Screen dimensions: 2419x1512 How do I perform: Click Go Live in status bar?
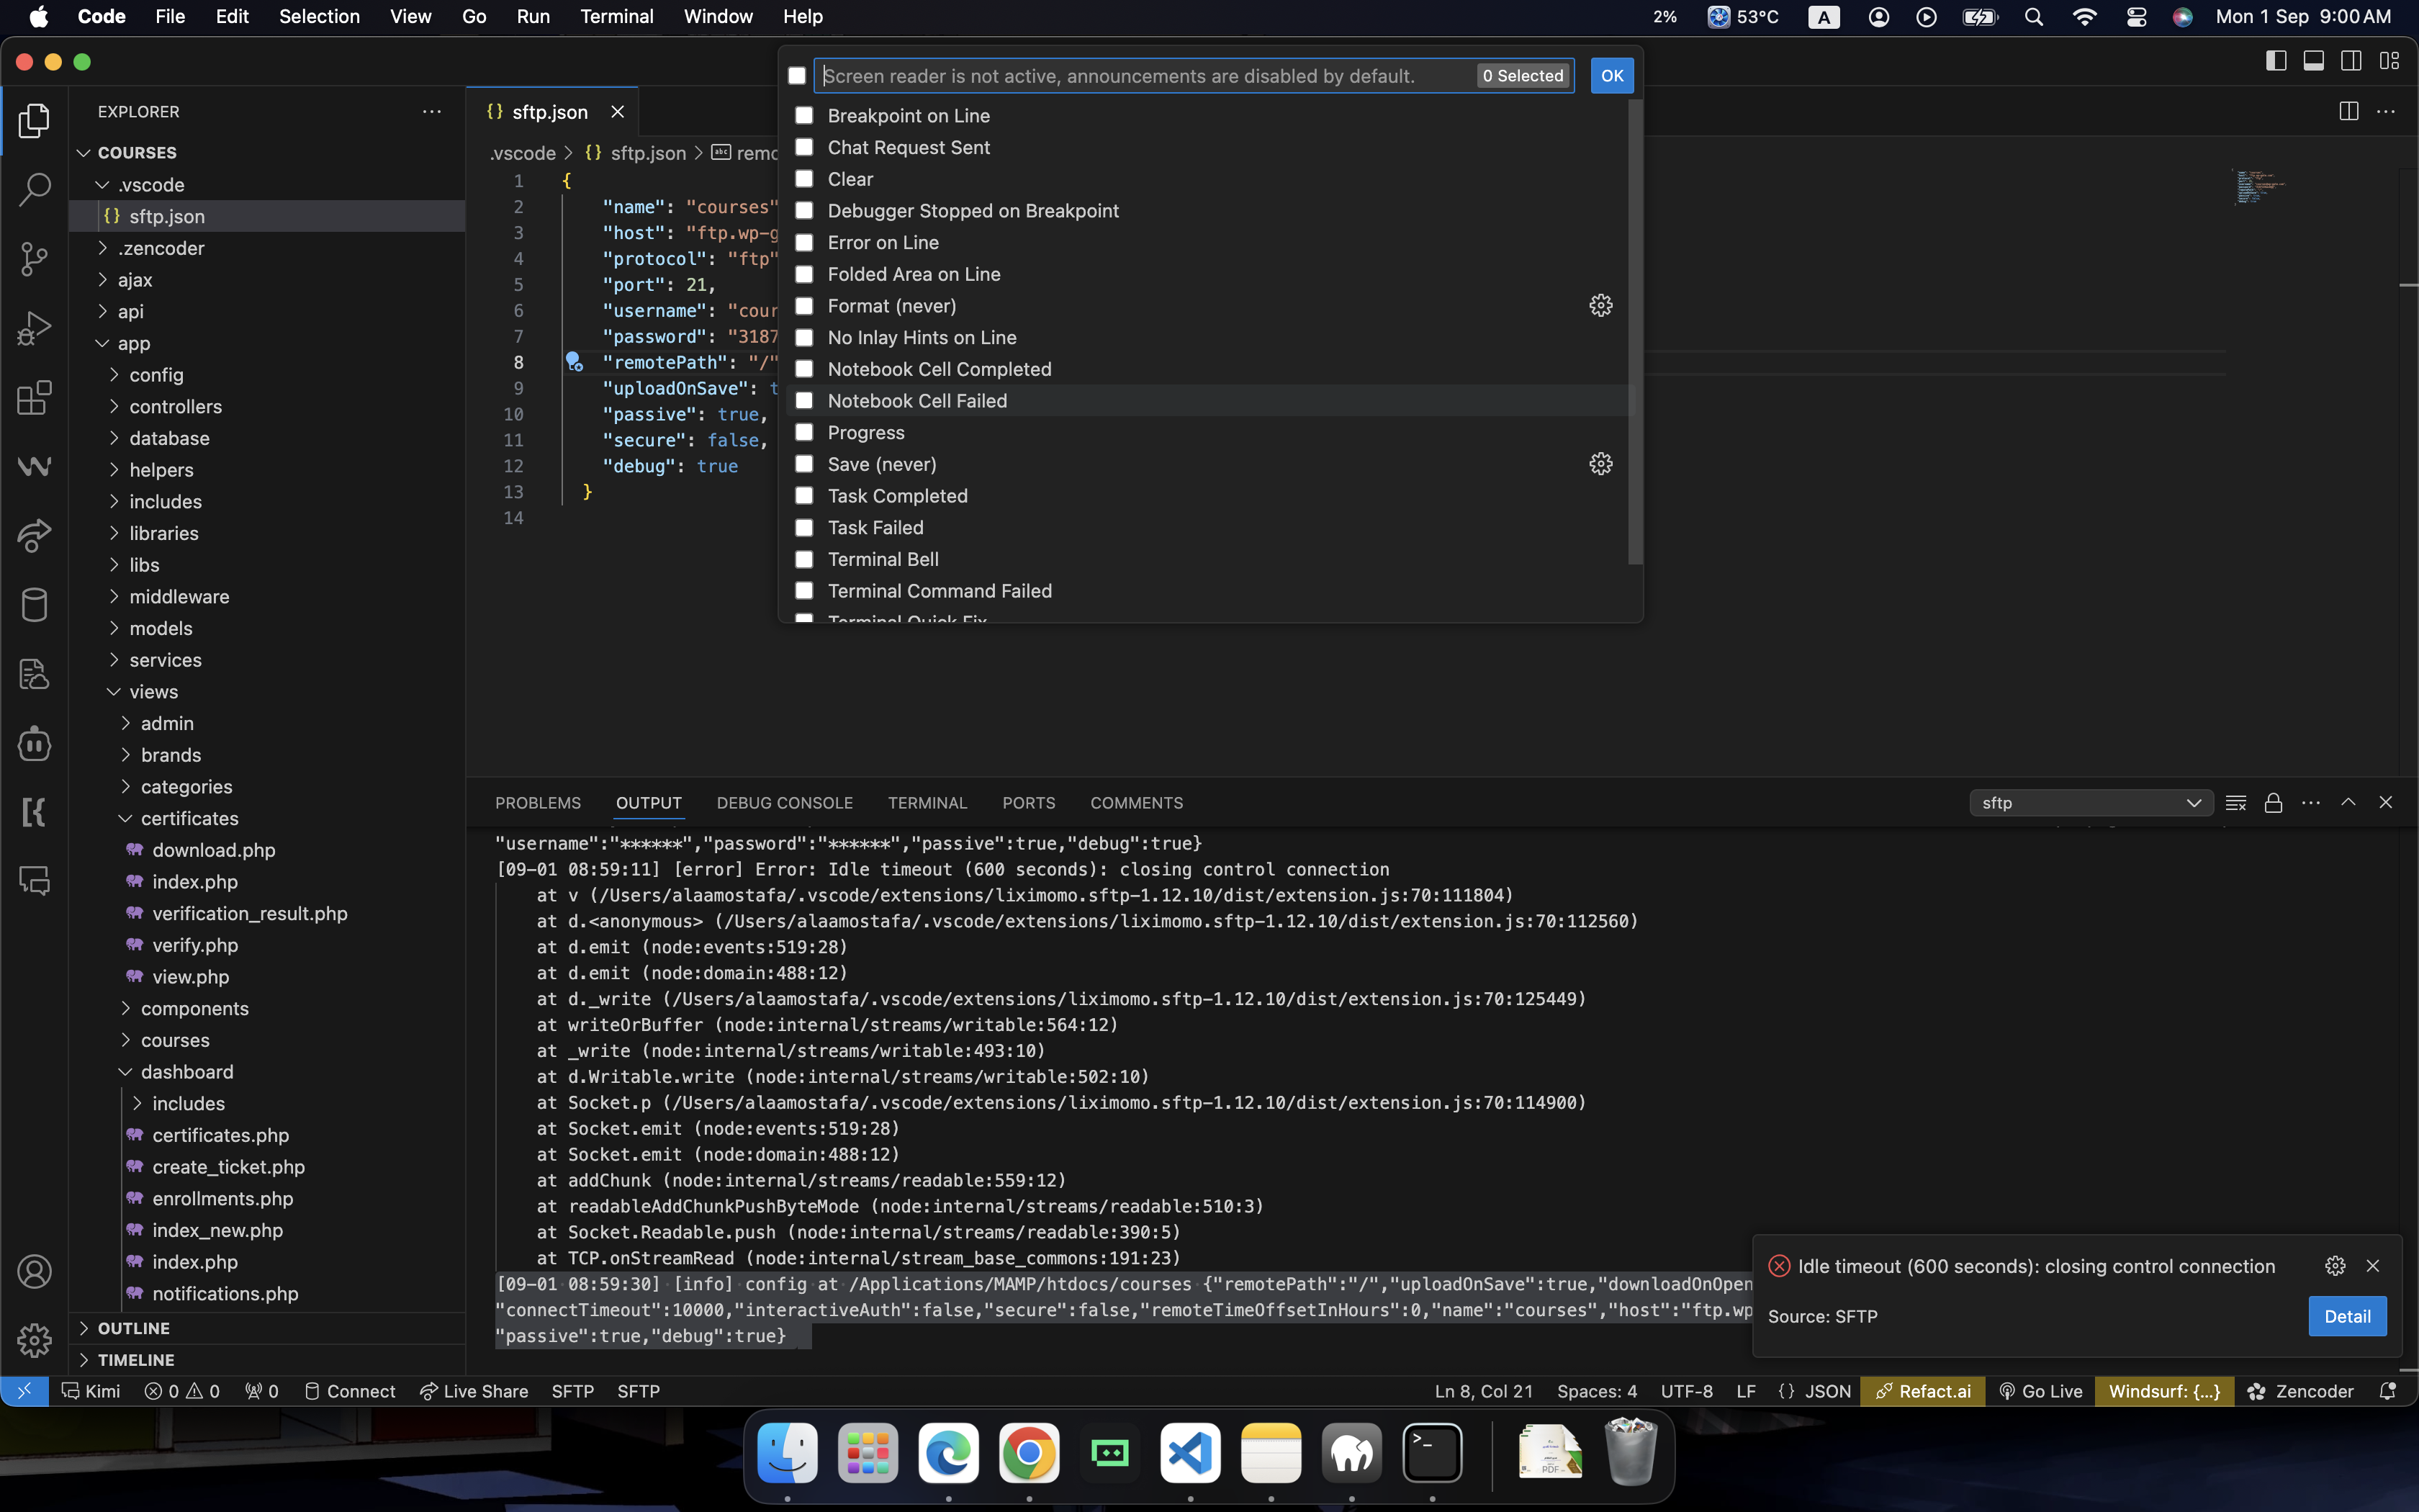tap(2040, 1391)
